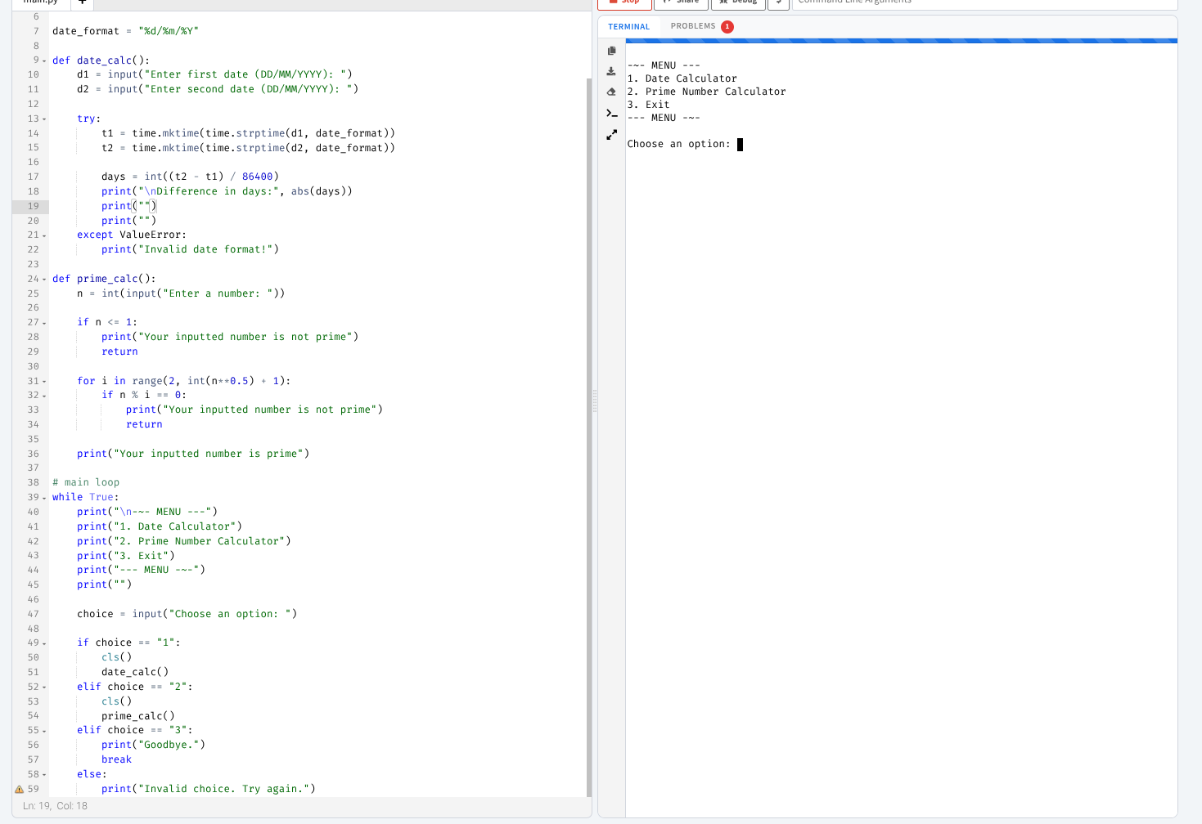Fold the 'if n % i == 0' block on line 32
The image size is (1202, 824).
44,396
